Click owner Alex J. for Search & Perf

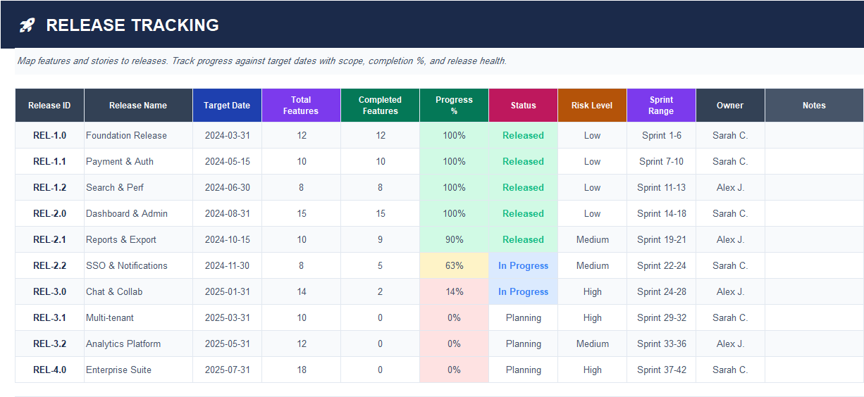pos(730,187)
